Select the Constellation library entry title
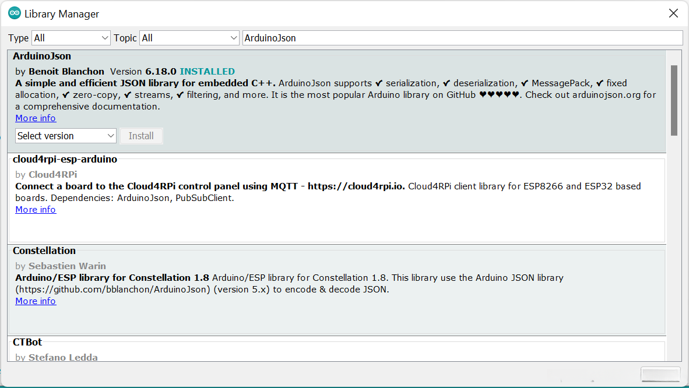 [44, 251]
